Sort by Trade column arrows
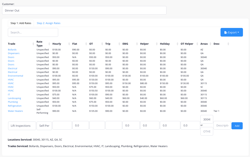This screenshot has width=250, height=157. pos(33,44)
